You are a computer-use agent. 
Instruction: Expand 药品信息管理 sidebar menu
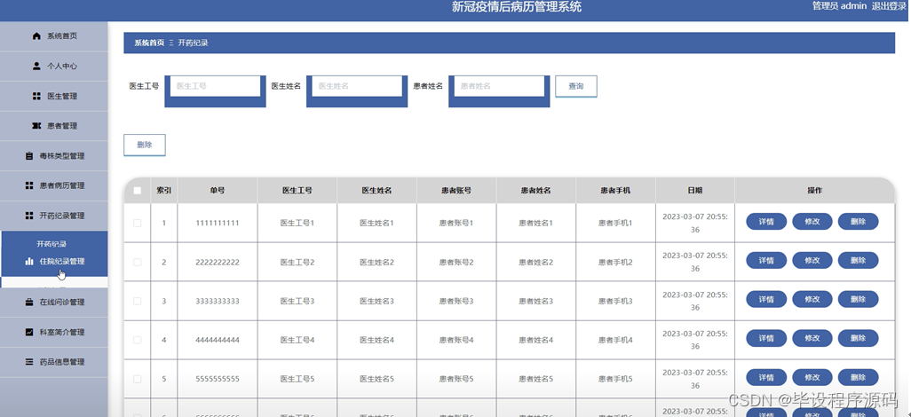point(54,362)
